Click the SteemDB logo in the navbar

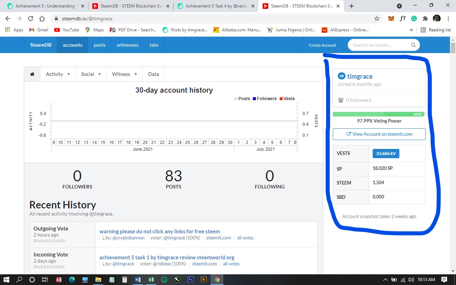point(40,45)
